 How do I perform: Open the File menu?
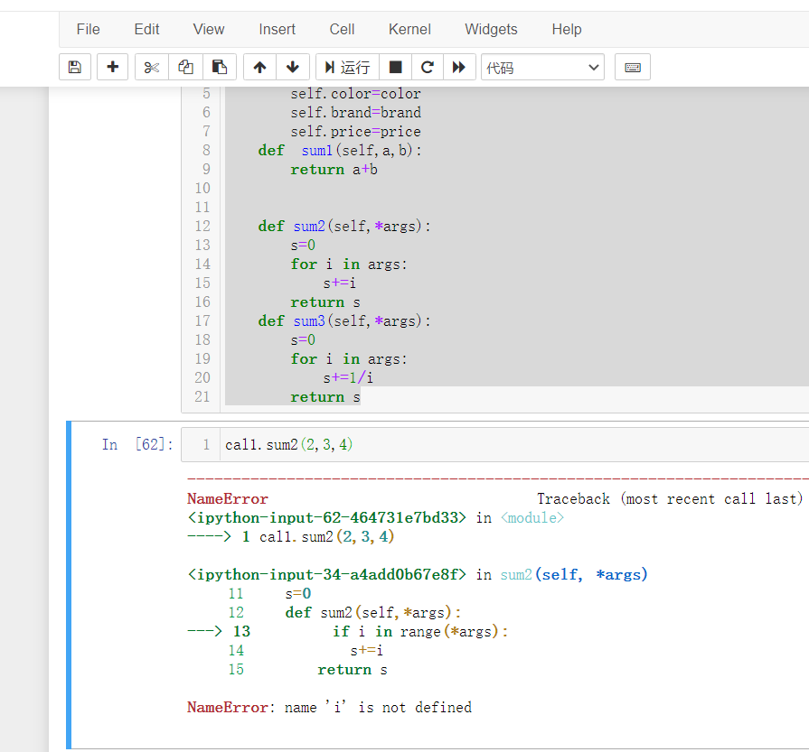pyautogui.click(x=89, y=30)
